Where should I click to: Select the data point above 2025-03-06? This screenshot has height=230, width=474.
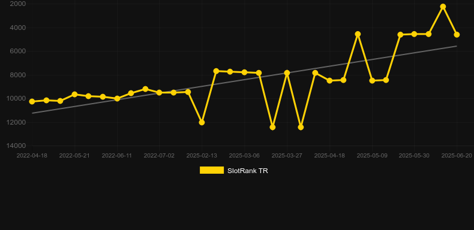[244, 72]
